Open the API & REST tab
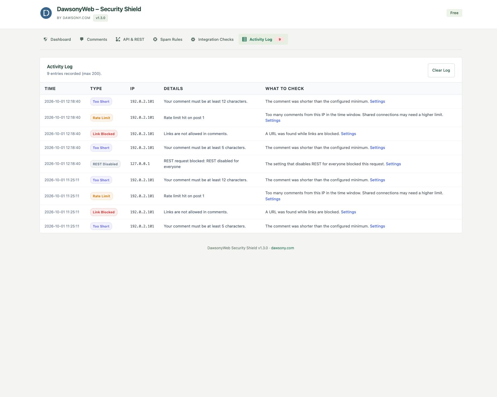The width and height of the screenshot is (497, 397). [x=130, y=39]
